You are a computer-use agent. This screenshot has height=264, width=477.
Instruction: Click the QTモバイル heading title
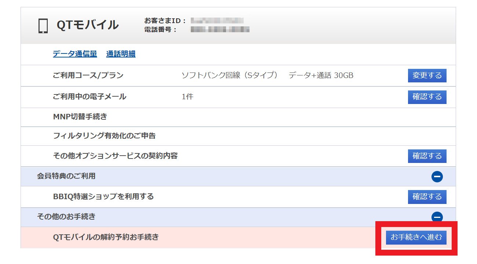[x=88, y=25]
